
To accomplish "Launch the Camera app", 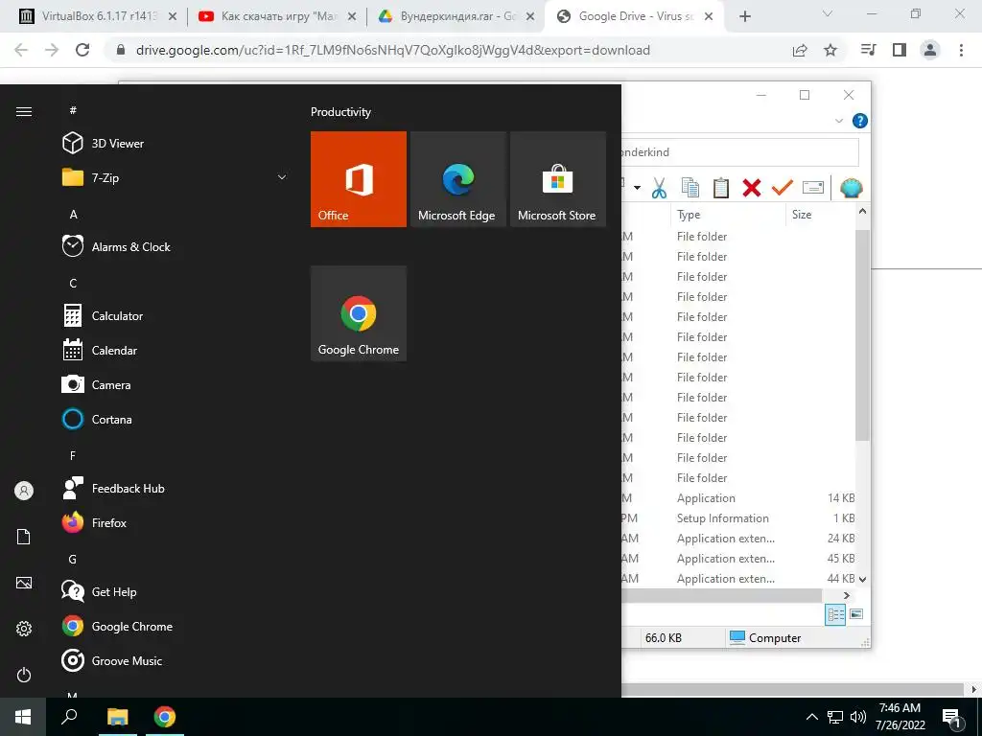I will 97,385.
